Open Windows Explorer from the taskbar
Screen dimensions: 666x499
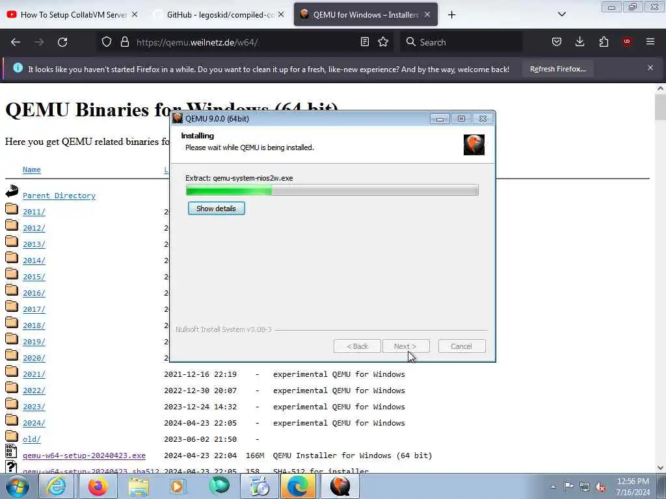139,487
